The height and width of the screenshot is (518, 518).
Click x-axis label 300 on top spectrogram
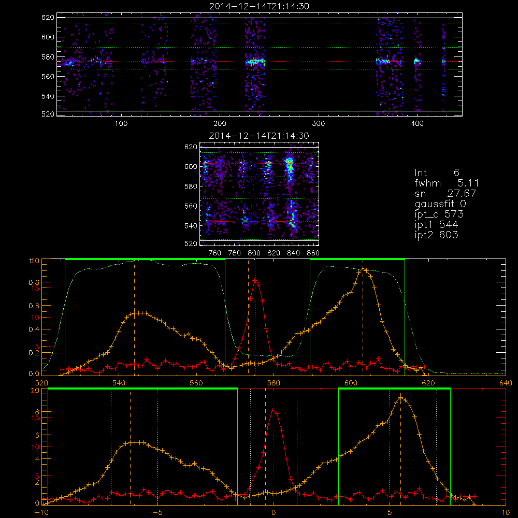319,123
